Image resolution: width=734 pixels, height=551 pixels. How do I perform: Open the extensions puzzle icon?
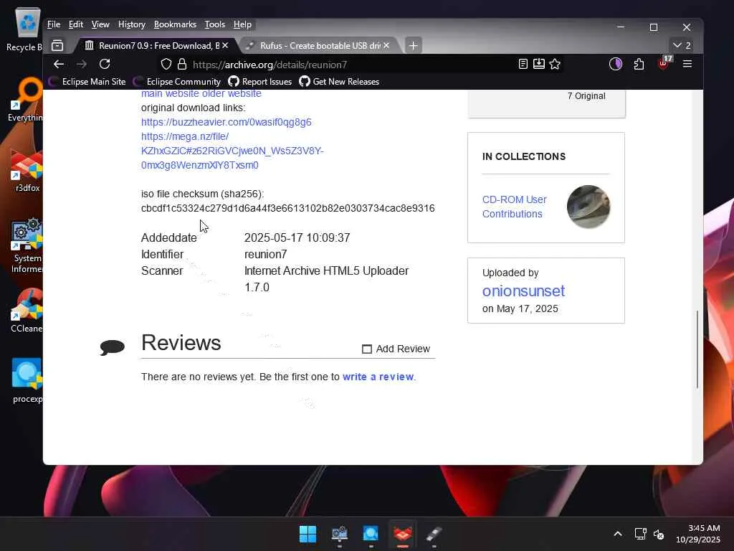coord(639,64)
